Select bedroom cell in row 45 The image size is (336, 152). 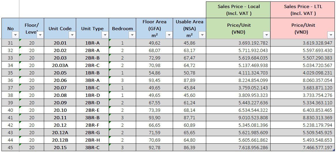tap(122, 147)
